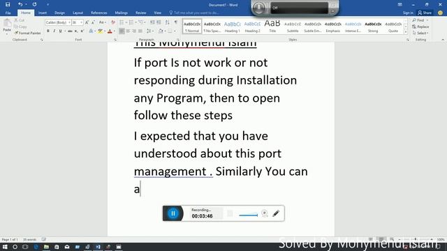Set Justify paragraph alignment
447x251 pixels.
click(140, 31)
